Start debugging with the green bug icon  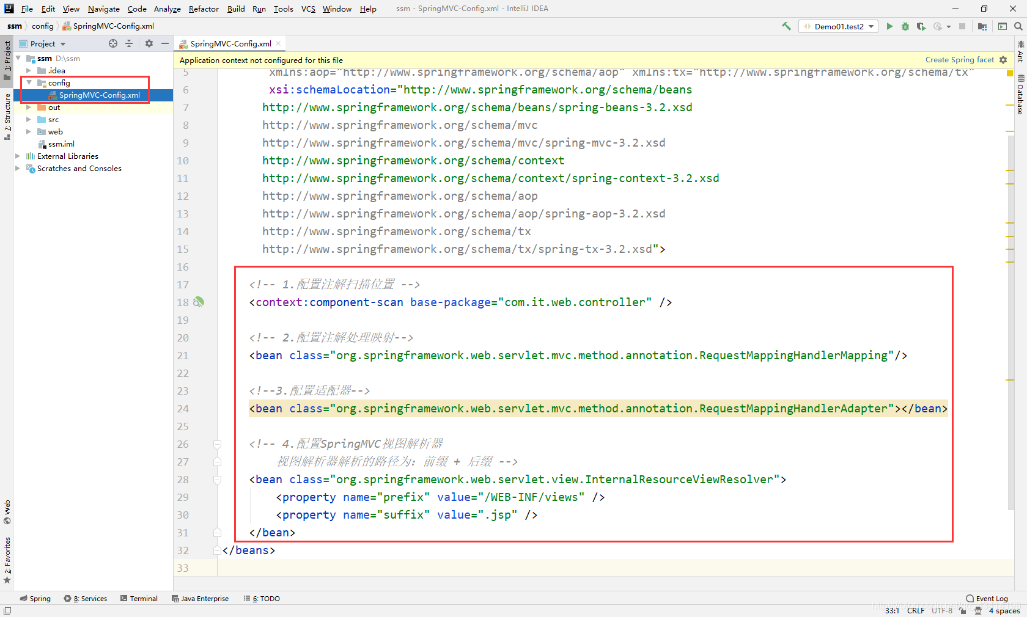tap(905, 26)
